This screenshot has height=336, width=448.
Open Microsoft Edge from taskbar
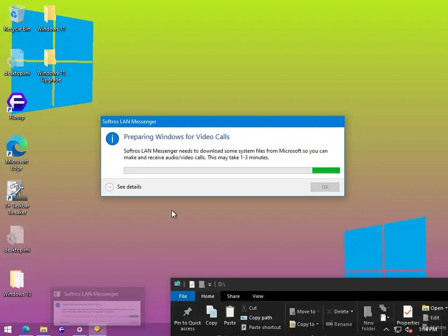click(x=26, y=329)
